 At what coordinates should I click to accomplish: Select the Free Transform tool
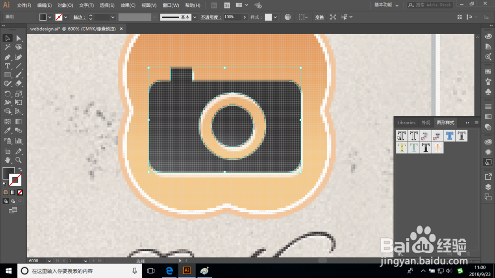[18, 102]
